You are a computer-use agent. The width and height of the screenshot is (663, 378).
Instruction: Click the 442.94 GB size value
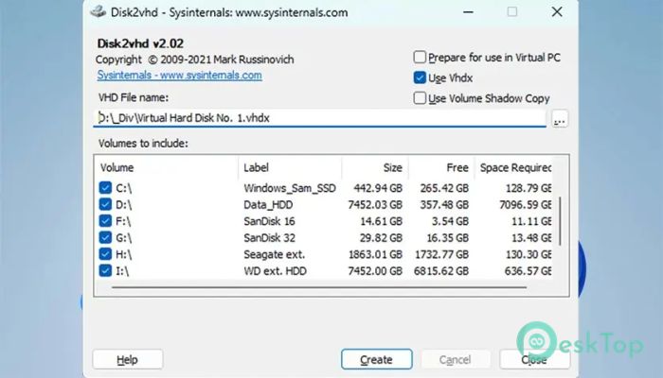coord(378,188)
